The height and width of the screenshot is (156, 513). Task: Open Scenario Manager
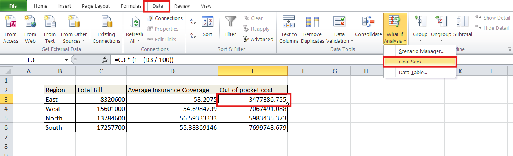[x=420, y=51]
